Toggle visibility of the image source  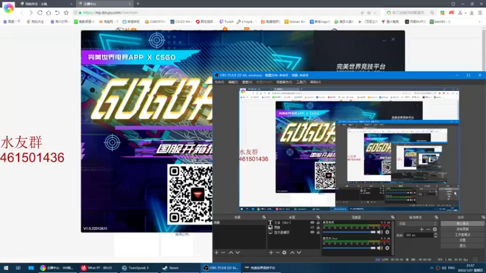(312, 227)
